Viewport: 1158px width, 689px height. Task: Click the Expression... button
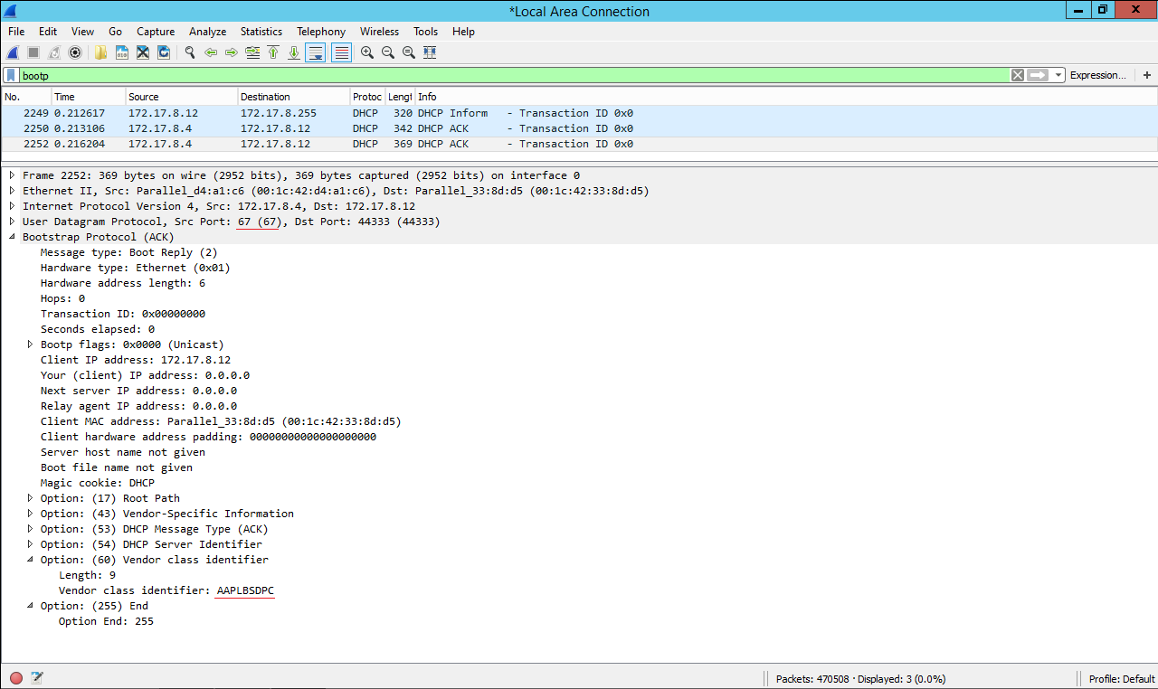pyautogui.click(x=1097, y=75)
